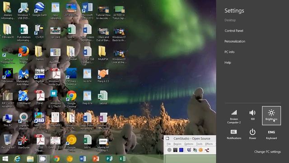The width and height of the screenshot is (289, 163).
Task: Open the Tools menu in CamStudio
Action: 199,144
